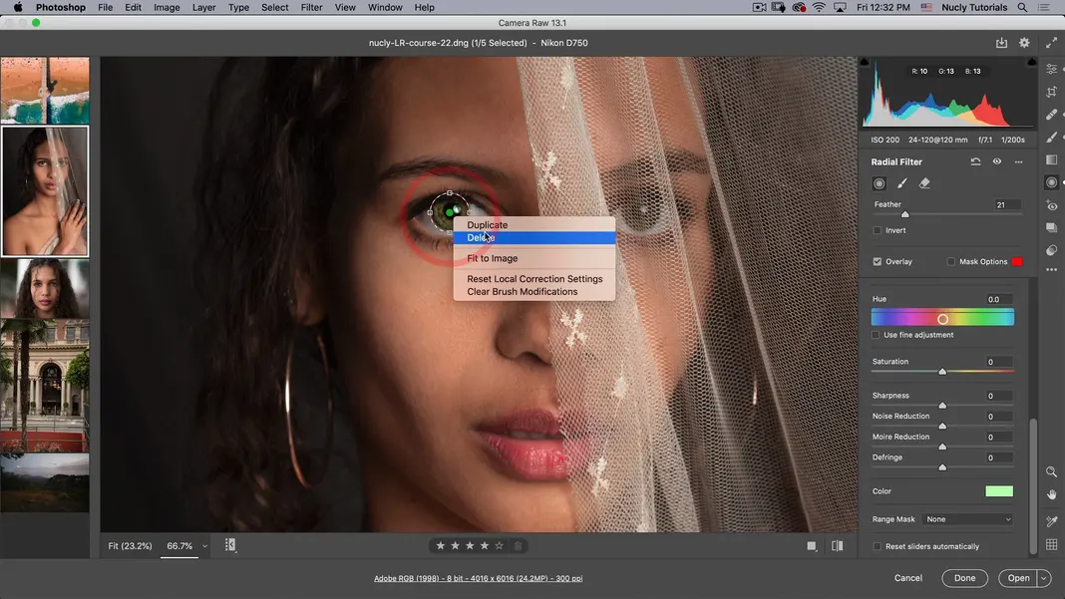Open Radial Filter panel three-dot menu

tap(1018, 161)
